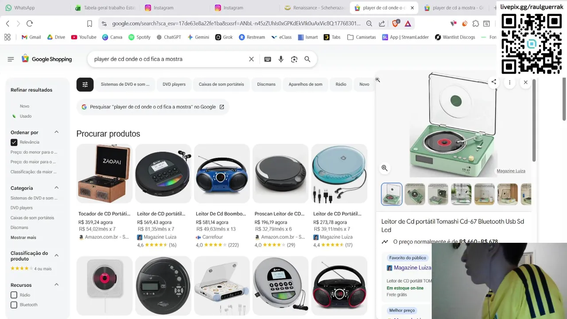Select the second product image thumbnail in panel

[415, 194]
